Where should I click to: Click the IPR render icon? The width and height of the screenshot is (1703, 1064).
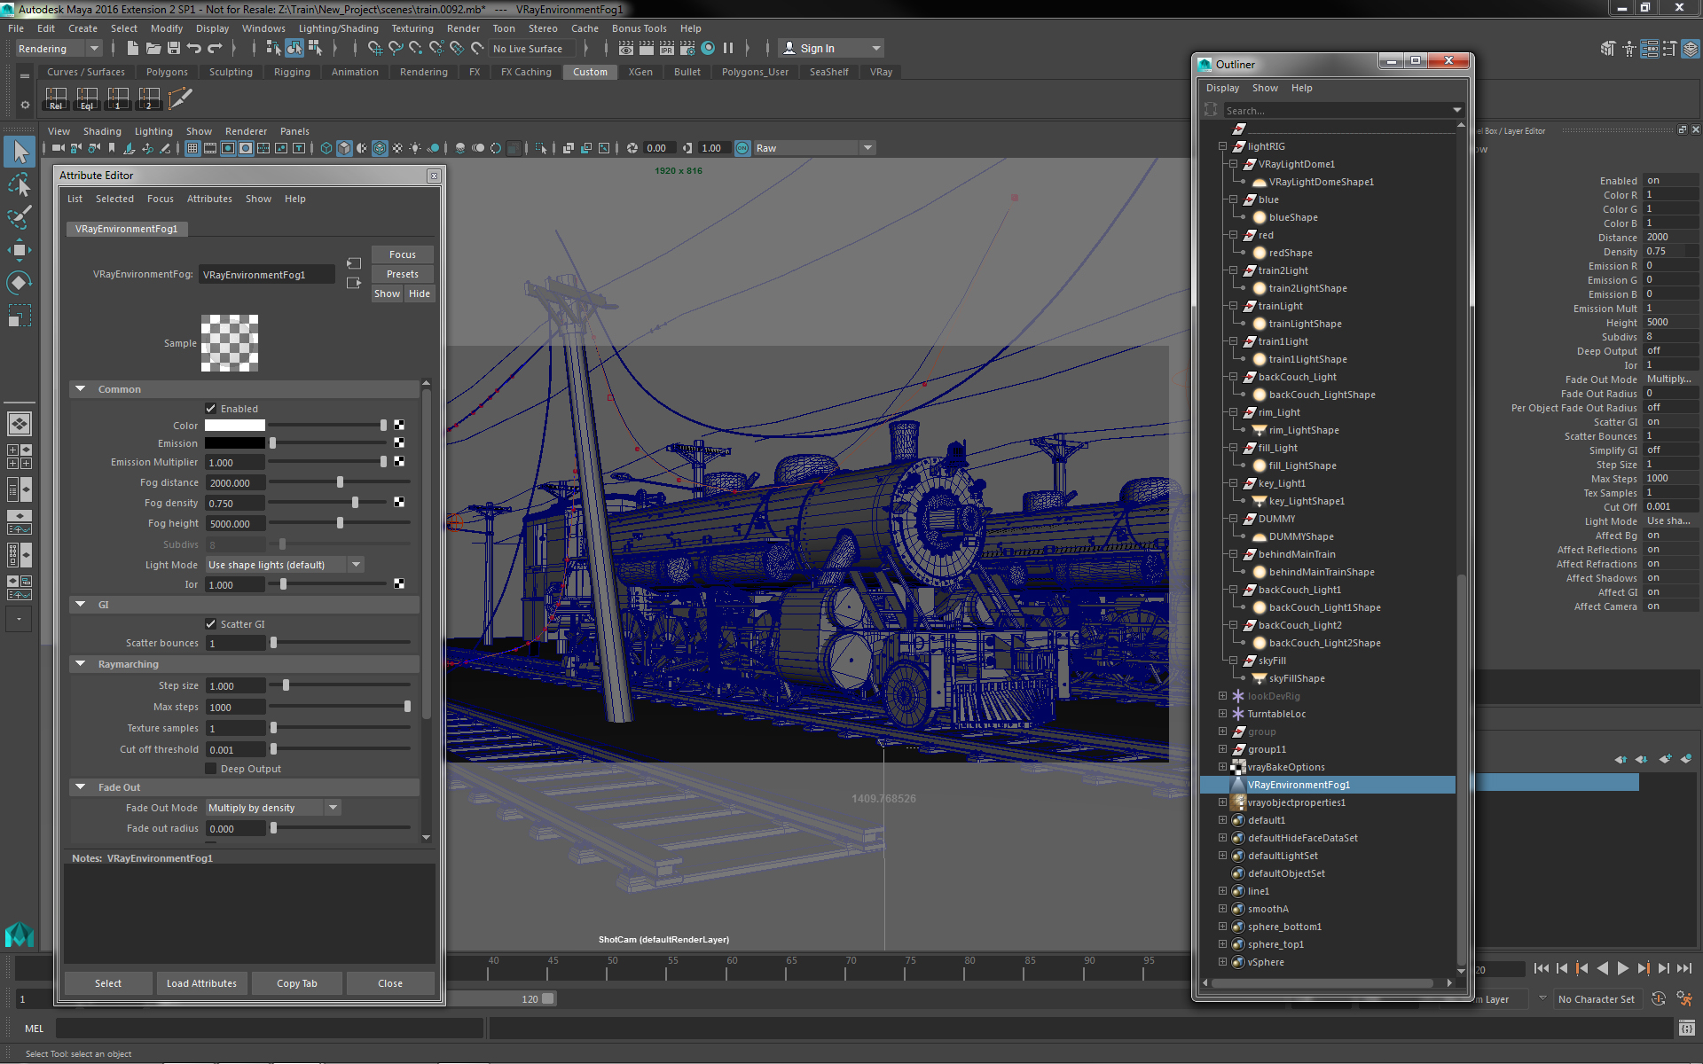(x=667, y=49)
